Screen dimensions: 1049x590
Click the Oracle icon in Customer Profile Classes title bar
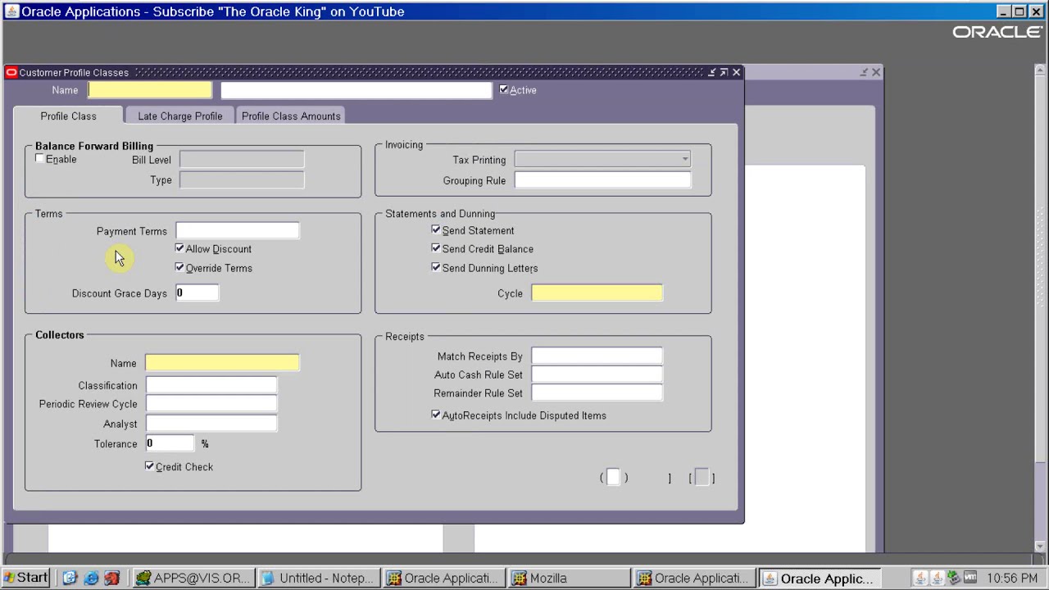(11, 72)
